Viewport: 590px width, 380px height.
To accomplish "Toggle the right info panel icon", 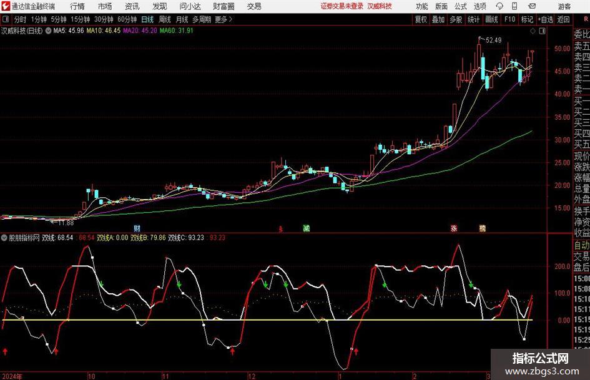I will coord(542,31).
